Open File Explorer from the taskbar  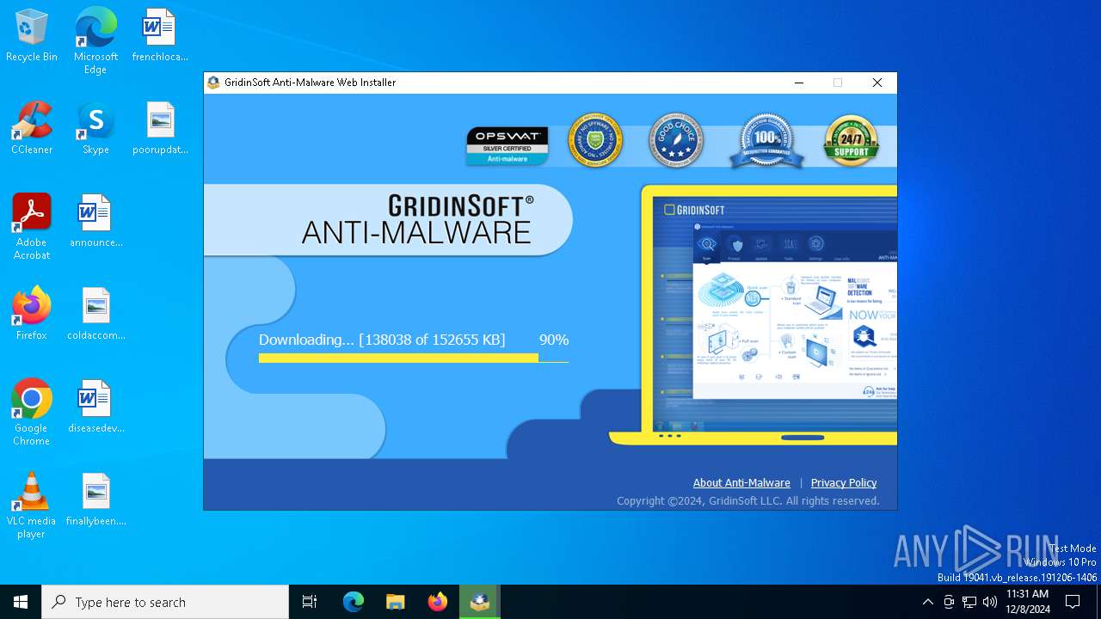pos(395,602)
